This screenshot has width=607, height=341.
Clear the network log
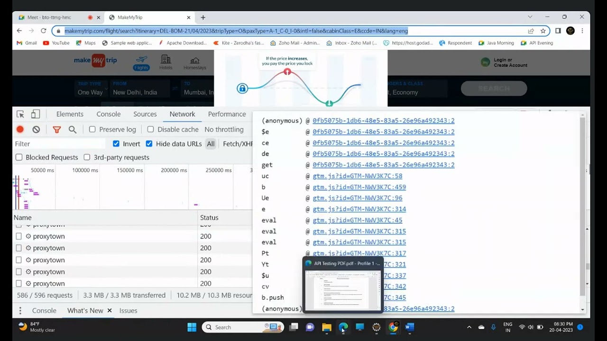(x=36, y=129)
